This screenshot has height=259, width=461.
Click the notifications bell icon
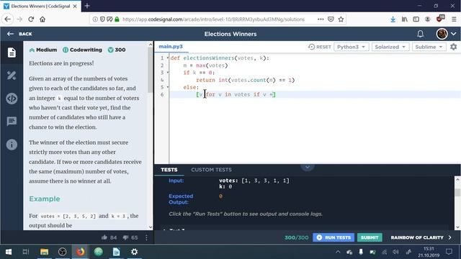(420, 34)
